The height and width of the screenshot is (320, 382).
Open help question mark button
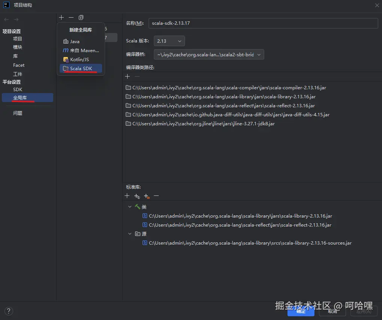9,311
